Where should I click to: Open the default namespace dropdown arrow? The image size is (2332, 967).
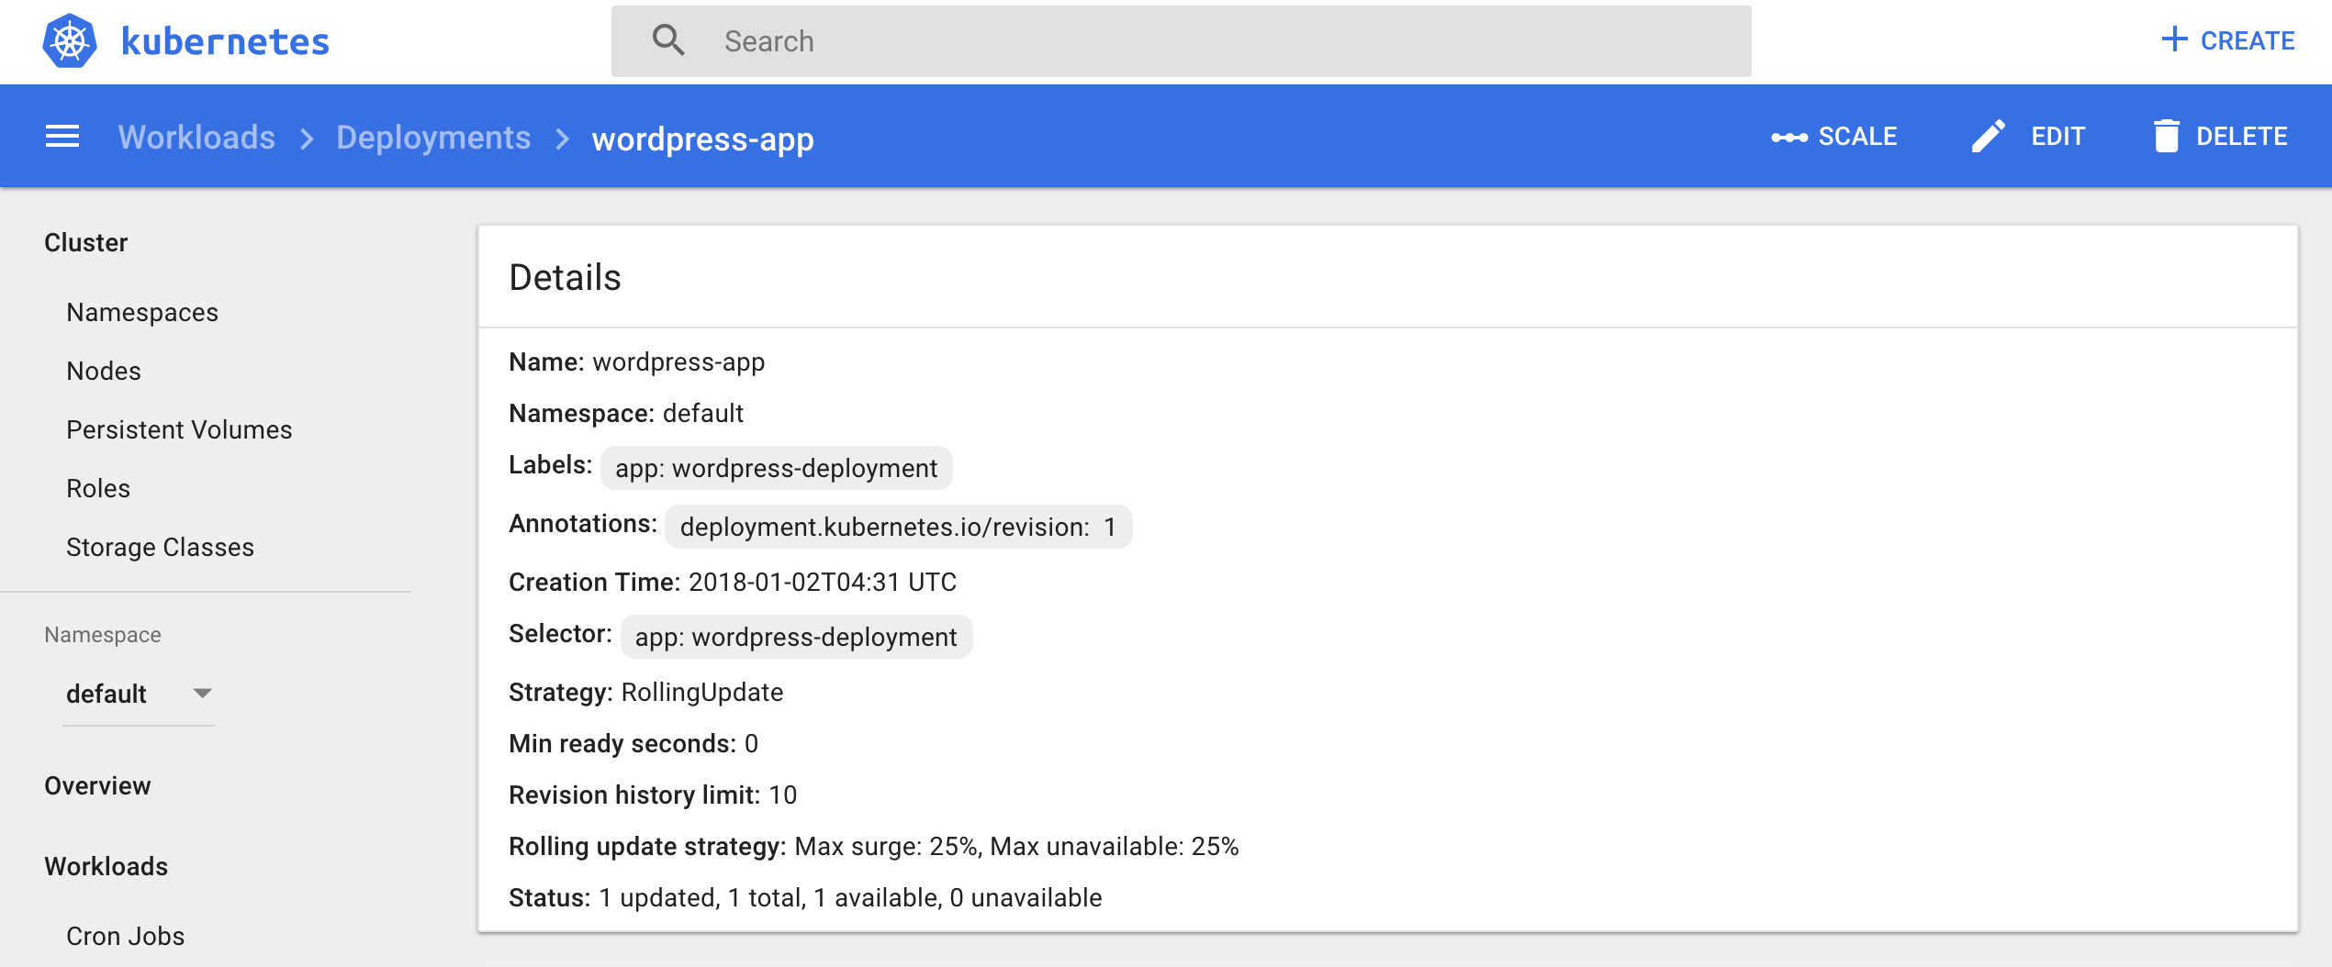click(203, 694)
